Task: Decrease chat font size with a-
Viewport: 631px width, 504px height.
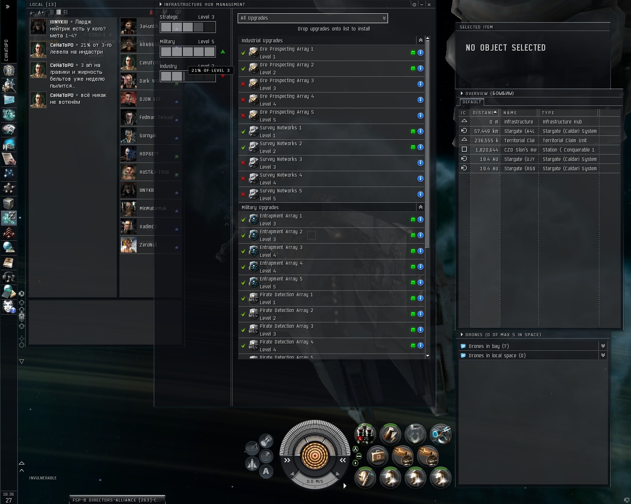Action: point(32,12)
